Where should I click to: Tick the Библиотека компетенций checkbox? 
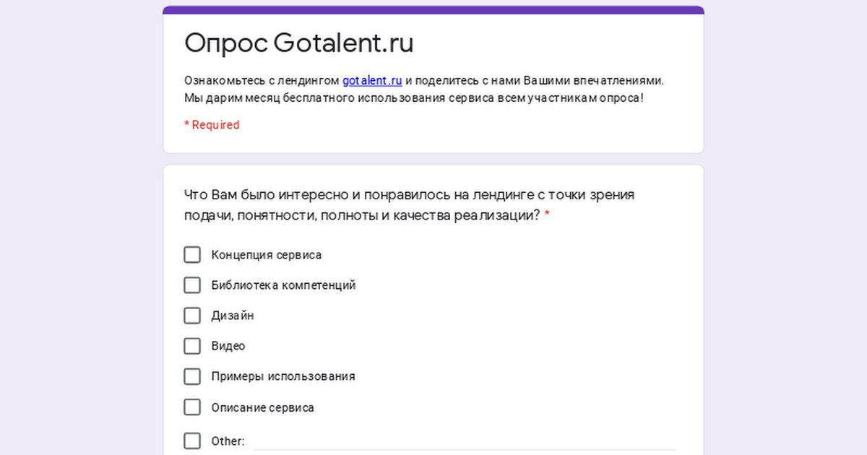click(x=192, y=285)
